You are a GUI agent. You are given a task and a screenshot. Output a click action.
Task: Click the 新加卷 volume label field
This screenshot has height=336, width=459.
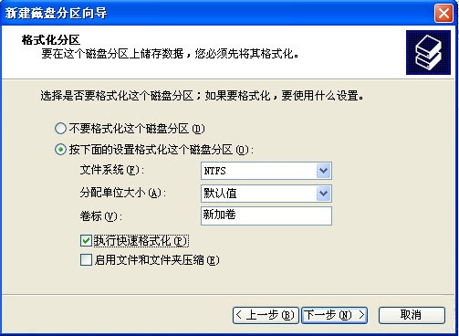[x=266, y=215]
